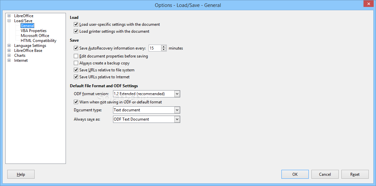
Task: Close the Options dialog window
Action: [x=368, y=3]
